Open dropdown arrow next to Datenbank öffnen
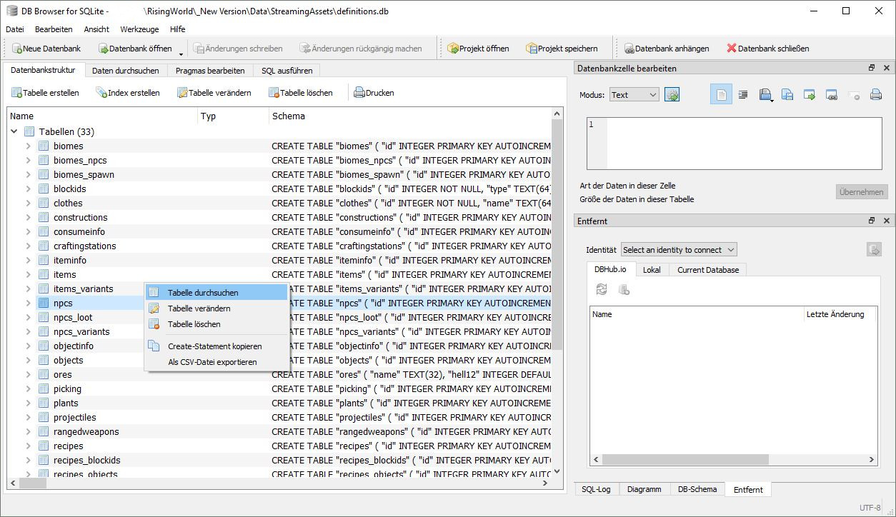896x517 pixels. pyautogui.click(x=181, y=53)
